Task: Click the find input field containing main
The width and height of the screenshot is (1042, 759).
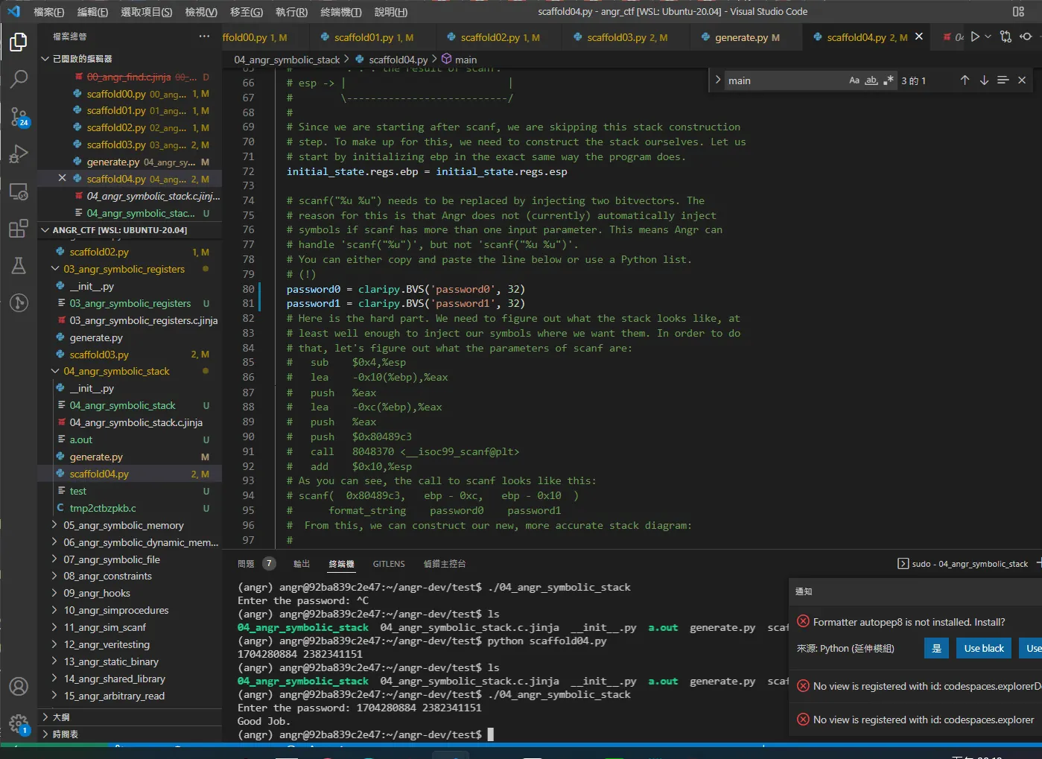Action: 786,80
